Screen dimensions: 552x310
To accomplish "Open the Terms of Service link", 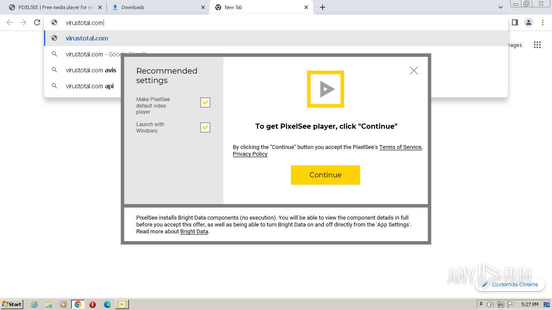I will click(400, 147).
